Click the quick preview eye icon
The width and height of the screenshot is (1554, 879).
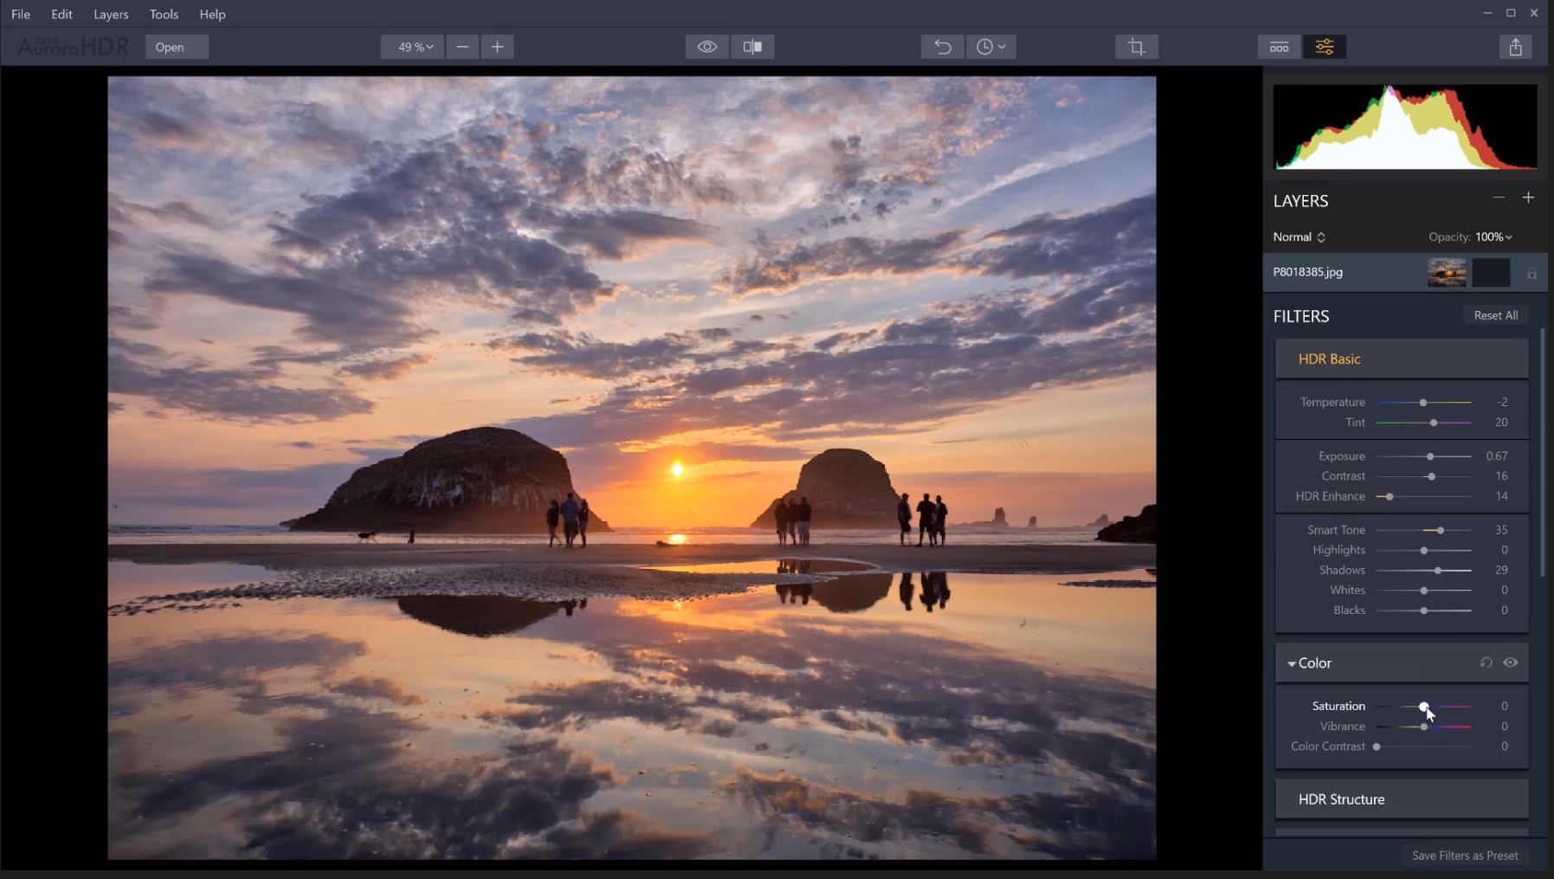706,47
